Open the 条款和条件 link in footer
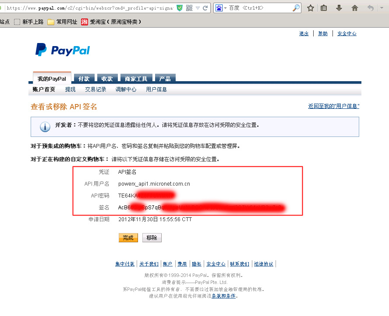Viewport: 389px width, 316px height. [223, 296]
